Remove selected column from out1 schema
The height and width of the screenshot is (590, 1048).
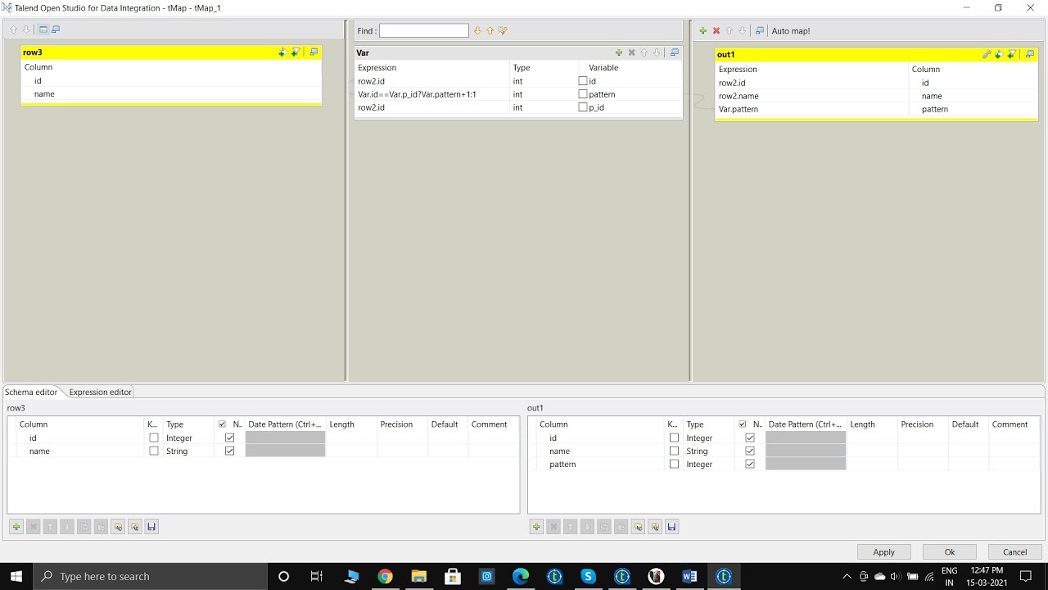[553, 527]
